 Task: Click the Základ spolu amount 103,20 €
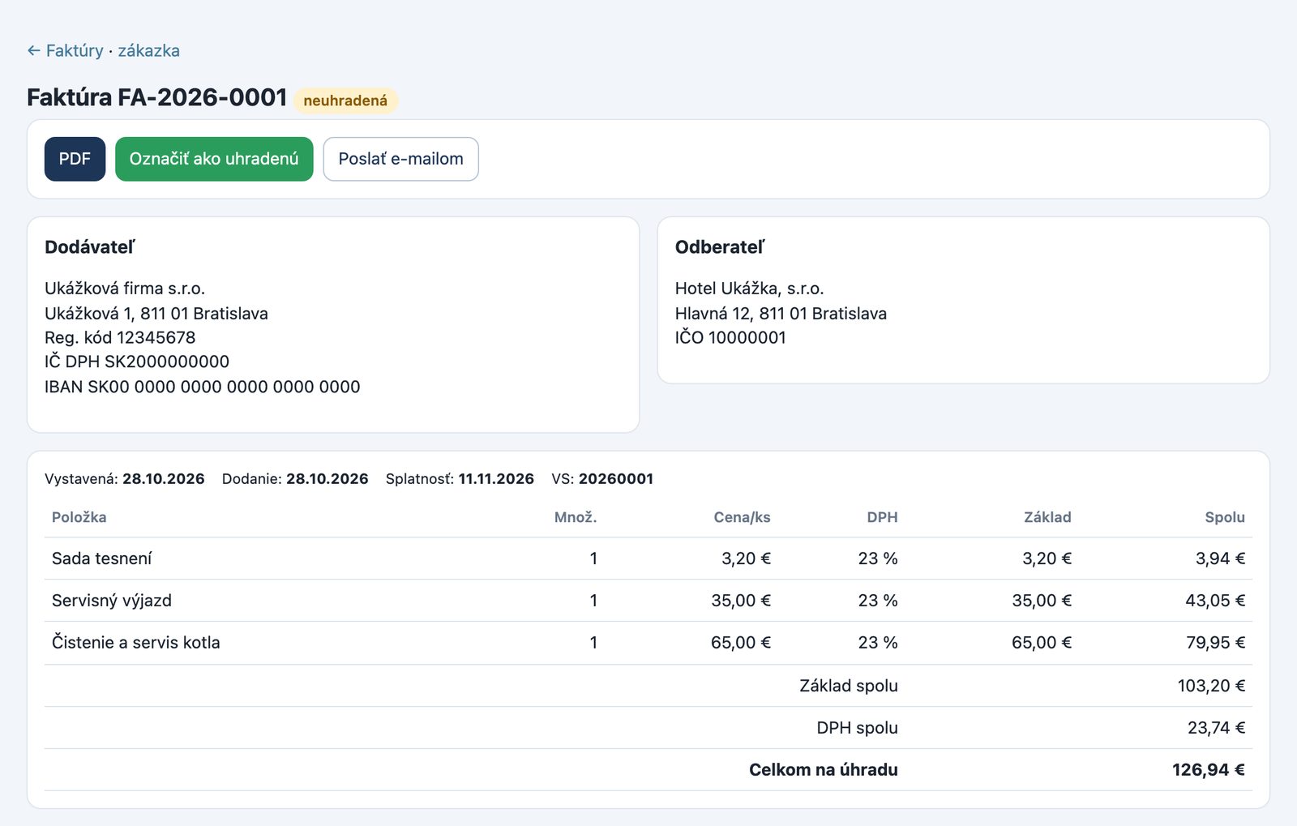tap(1211, 686)
